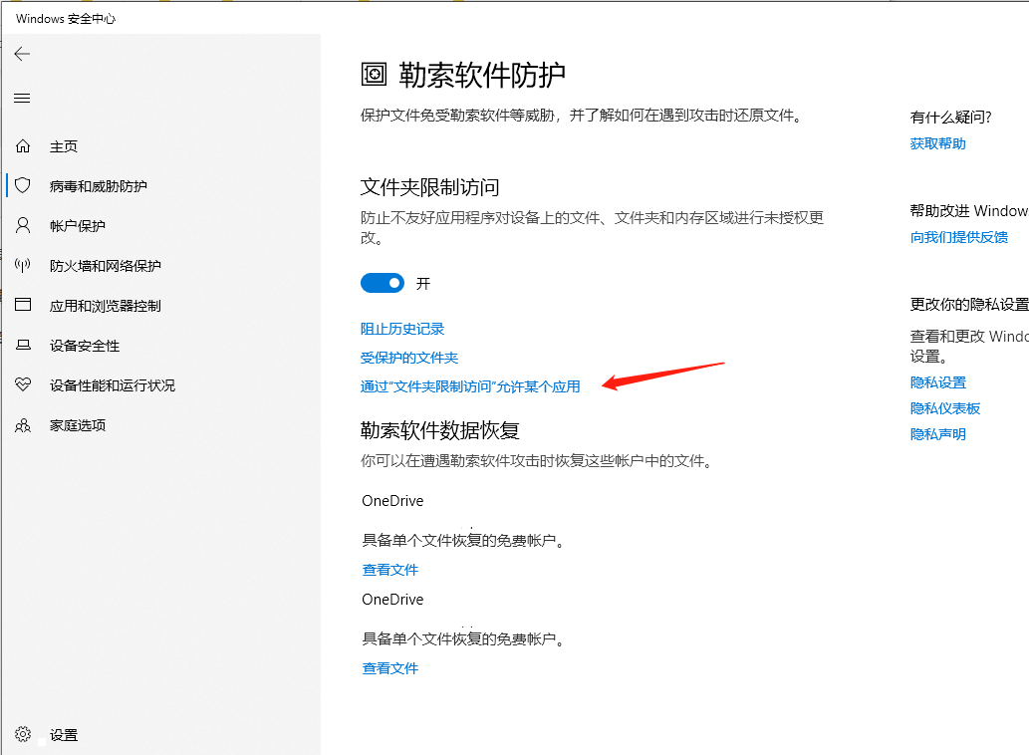关闭文件夹限制访问开关
Image resolution: width=1029 pixels, height=755 pixels.
pyautogui.click(x=383, y=283)
